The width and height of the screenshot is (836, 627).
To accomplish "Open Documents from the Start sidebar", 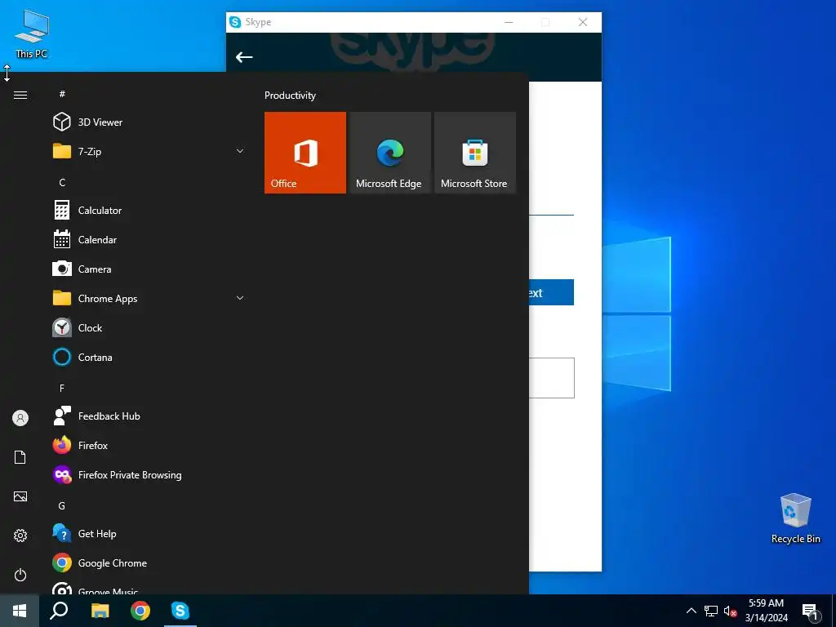I will tap(20, 457).
